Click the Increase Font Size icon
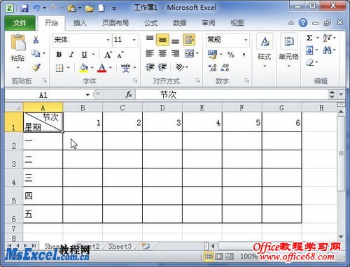This screenshot has width=350, height=267. click(x=108, y=55)
